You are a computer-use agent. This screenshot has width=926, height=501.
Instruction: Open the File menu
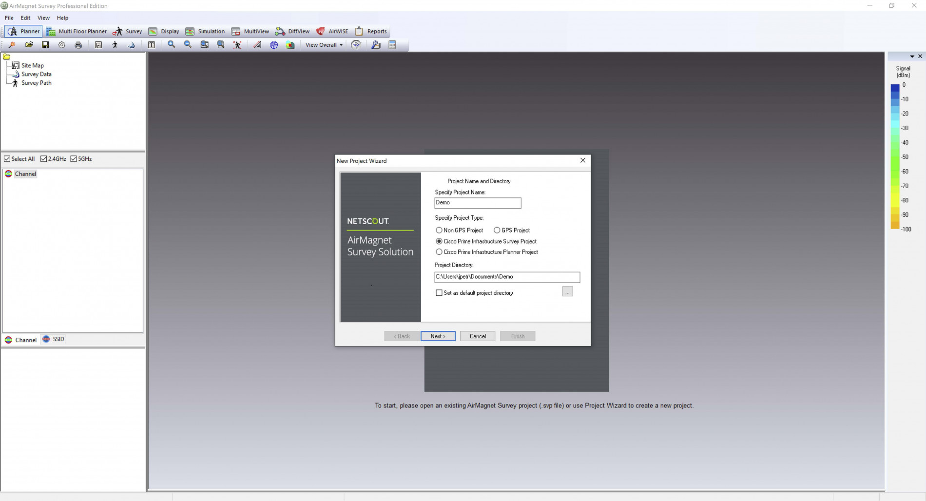click(x=9, y=18)
